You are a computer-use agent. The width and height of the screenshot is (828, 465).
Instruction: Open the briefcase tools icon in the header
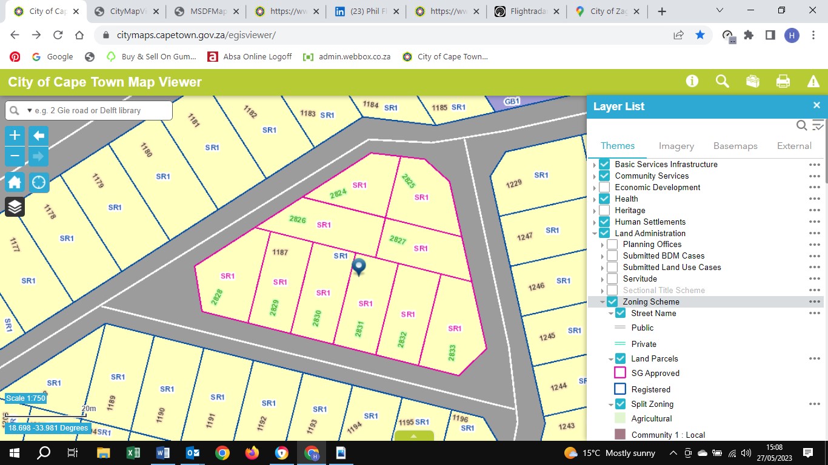tap(752, 81)
